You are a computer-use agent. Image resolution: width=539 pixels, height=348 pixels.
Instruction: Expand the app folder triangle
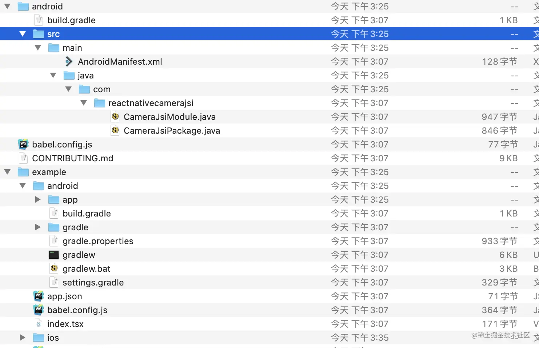pyautogui.click(x=38, y=199)
